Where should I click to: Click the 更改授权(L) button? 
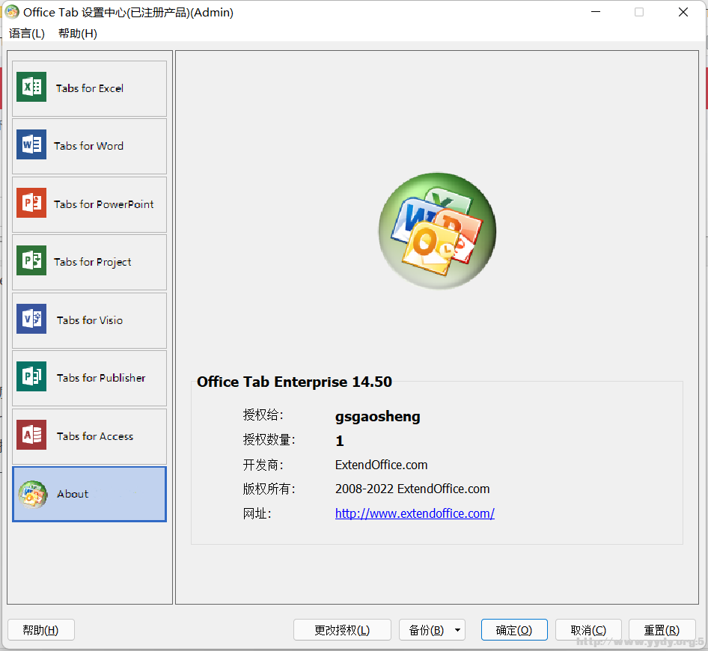tap(342, 630)
